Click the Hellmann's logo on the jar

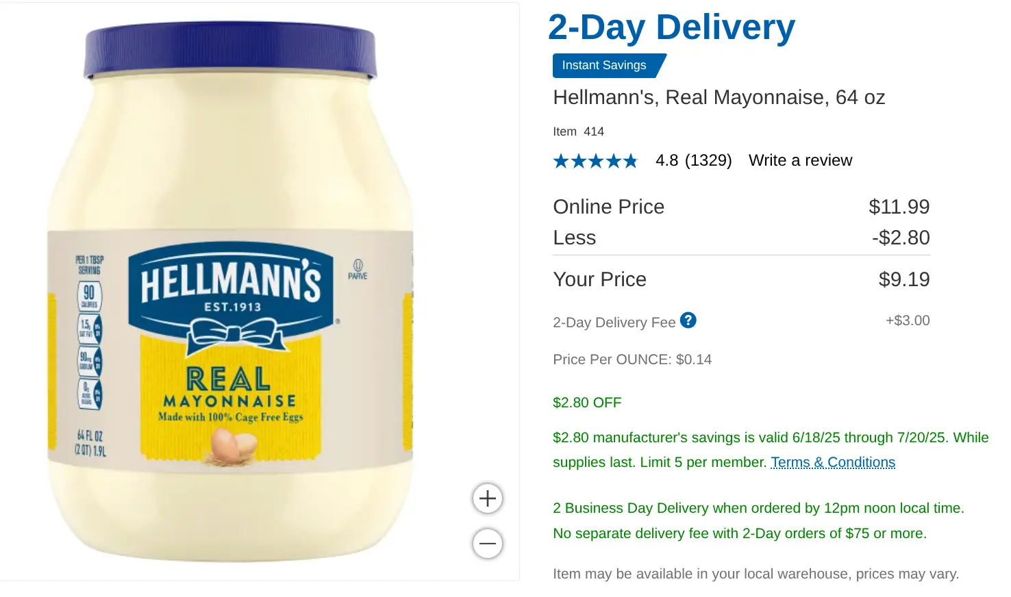click(x=231, y=291)
